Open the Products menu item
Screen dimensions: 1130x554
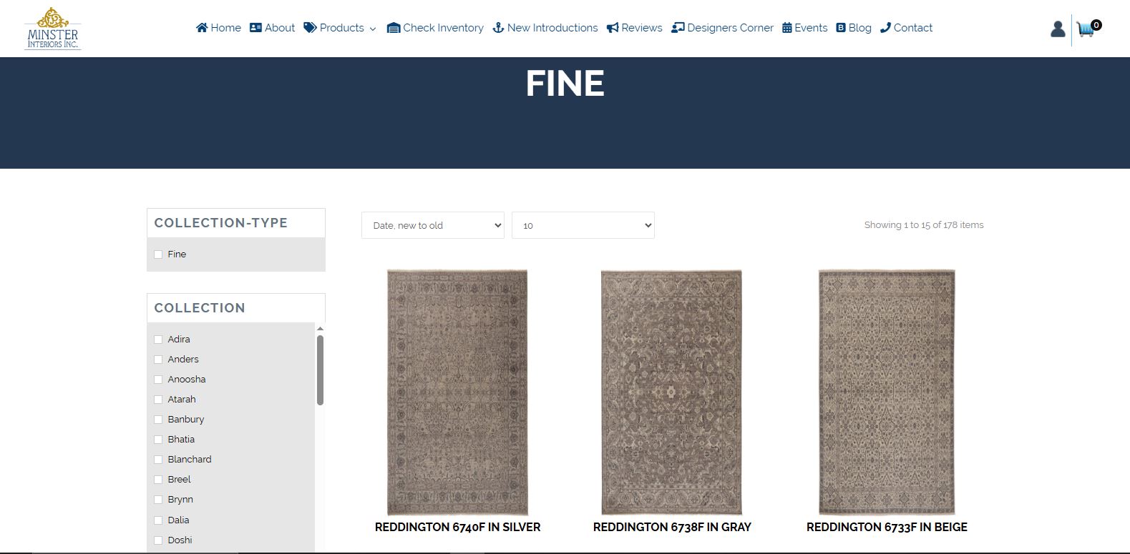[341, 28]
